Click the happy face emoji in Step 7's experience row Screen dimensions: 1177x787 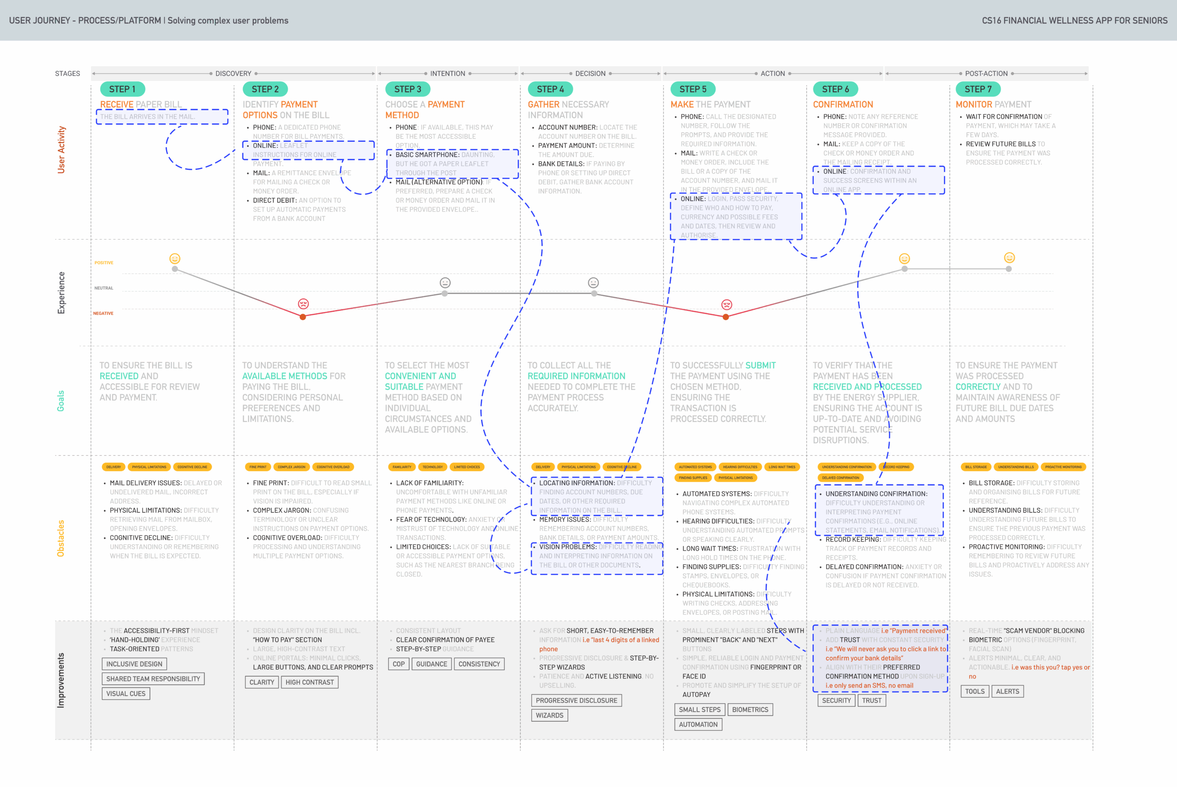[x=1010, y=258]
